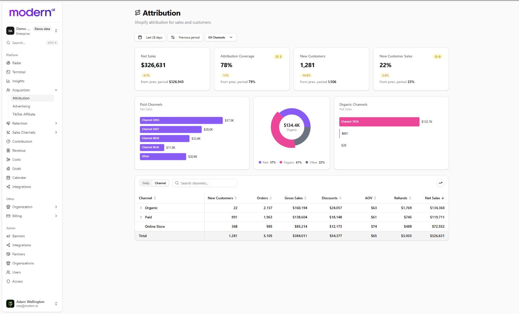Viewport: 519px width, 314px height.
Task: Select Attribution in the sidebar
Action: point(32,98)
